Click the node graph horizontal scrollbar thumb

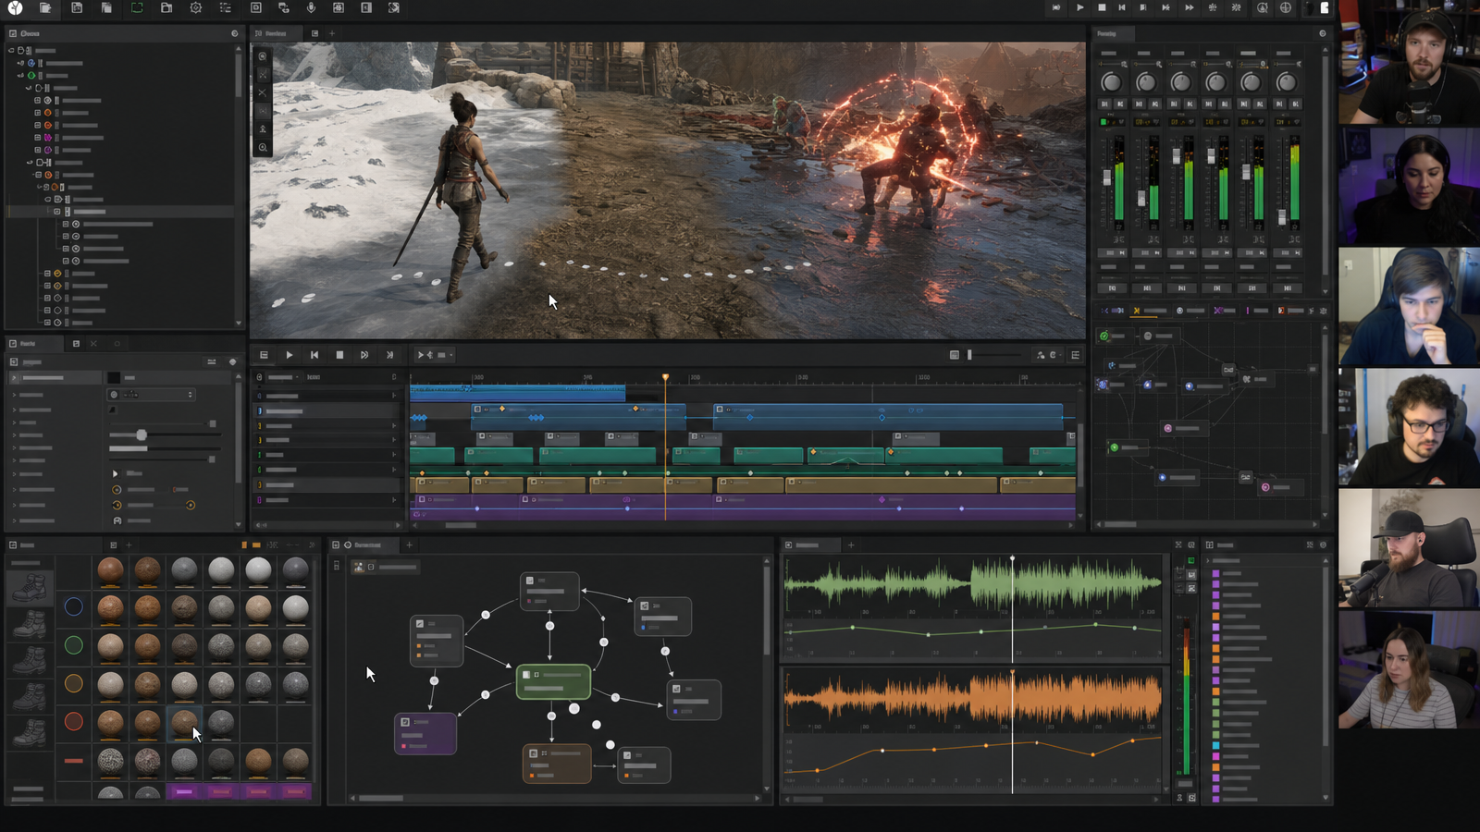point(381,798)
